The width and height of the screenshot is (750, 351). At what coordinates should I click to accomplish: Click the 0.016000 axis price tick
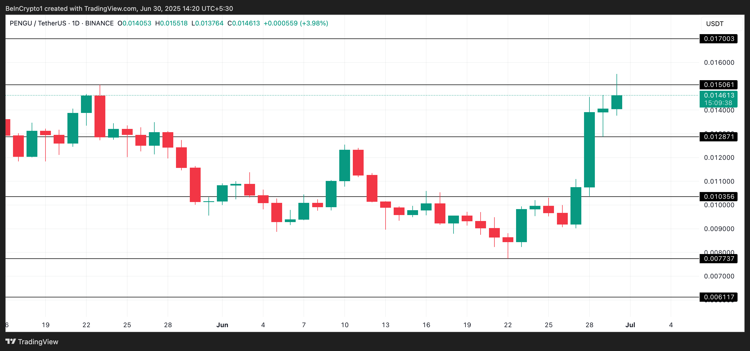pos(719,63)
